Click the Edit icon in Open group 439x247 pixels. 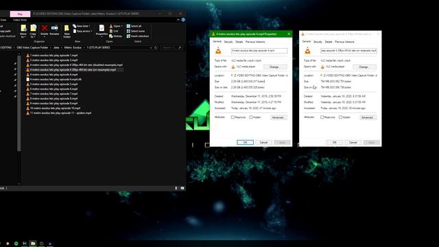click(x=111, y=31)
